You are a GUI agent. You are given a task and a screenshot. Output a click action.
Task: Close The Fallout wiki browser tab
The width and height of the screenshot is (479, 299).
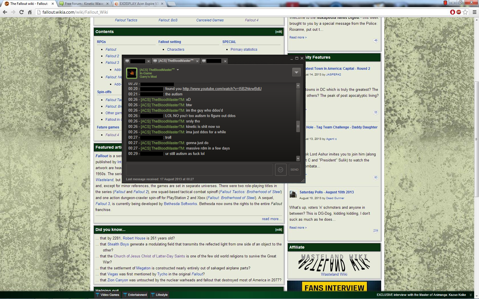click(52, 4)
